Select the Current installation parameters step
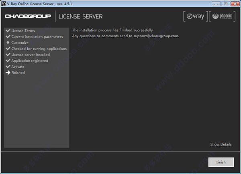The width and height of the screenshot is (241, 174). click(37, 36)
